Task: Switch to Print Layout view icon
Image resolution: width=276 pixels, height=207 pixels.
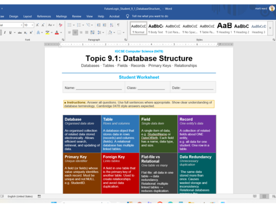Action: 264,197
